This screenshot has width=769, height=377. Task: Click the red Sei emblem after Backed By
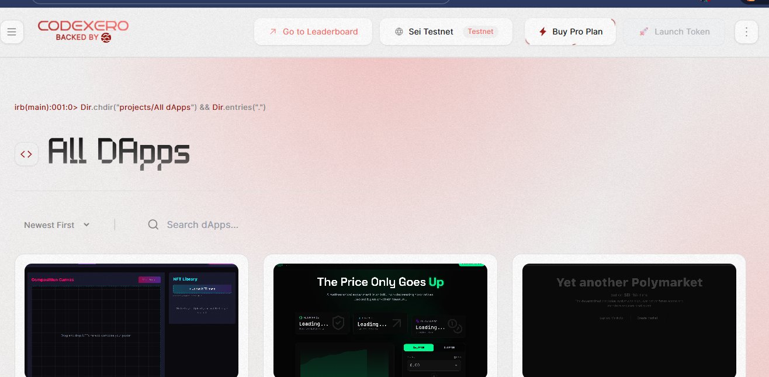106,37
